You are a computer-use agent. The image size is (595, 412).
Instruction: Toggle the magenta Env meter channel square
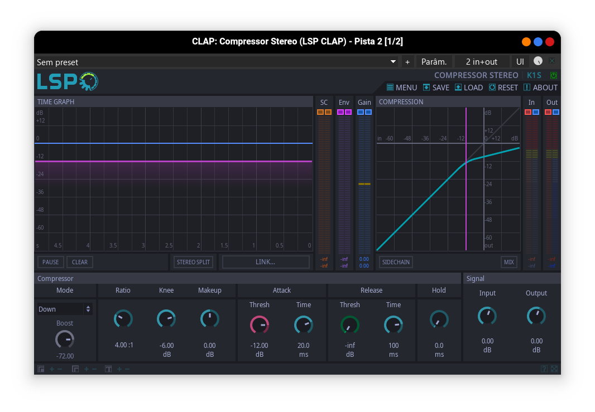[340, 112]
